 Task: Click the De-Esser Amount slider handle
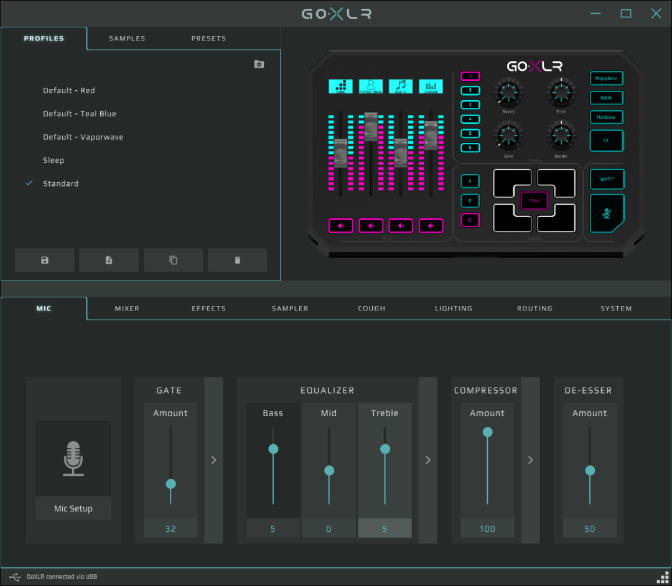point(590,470)
